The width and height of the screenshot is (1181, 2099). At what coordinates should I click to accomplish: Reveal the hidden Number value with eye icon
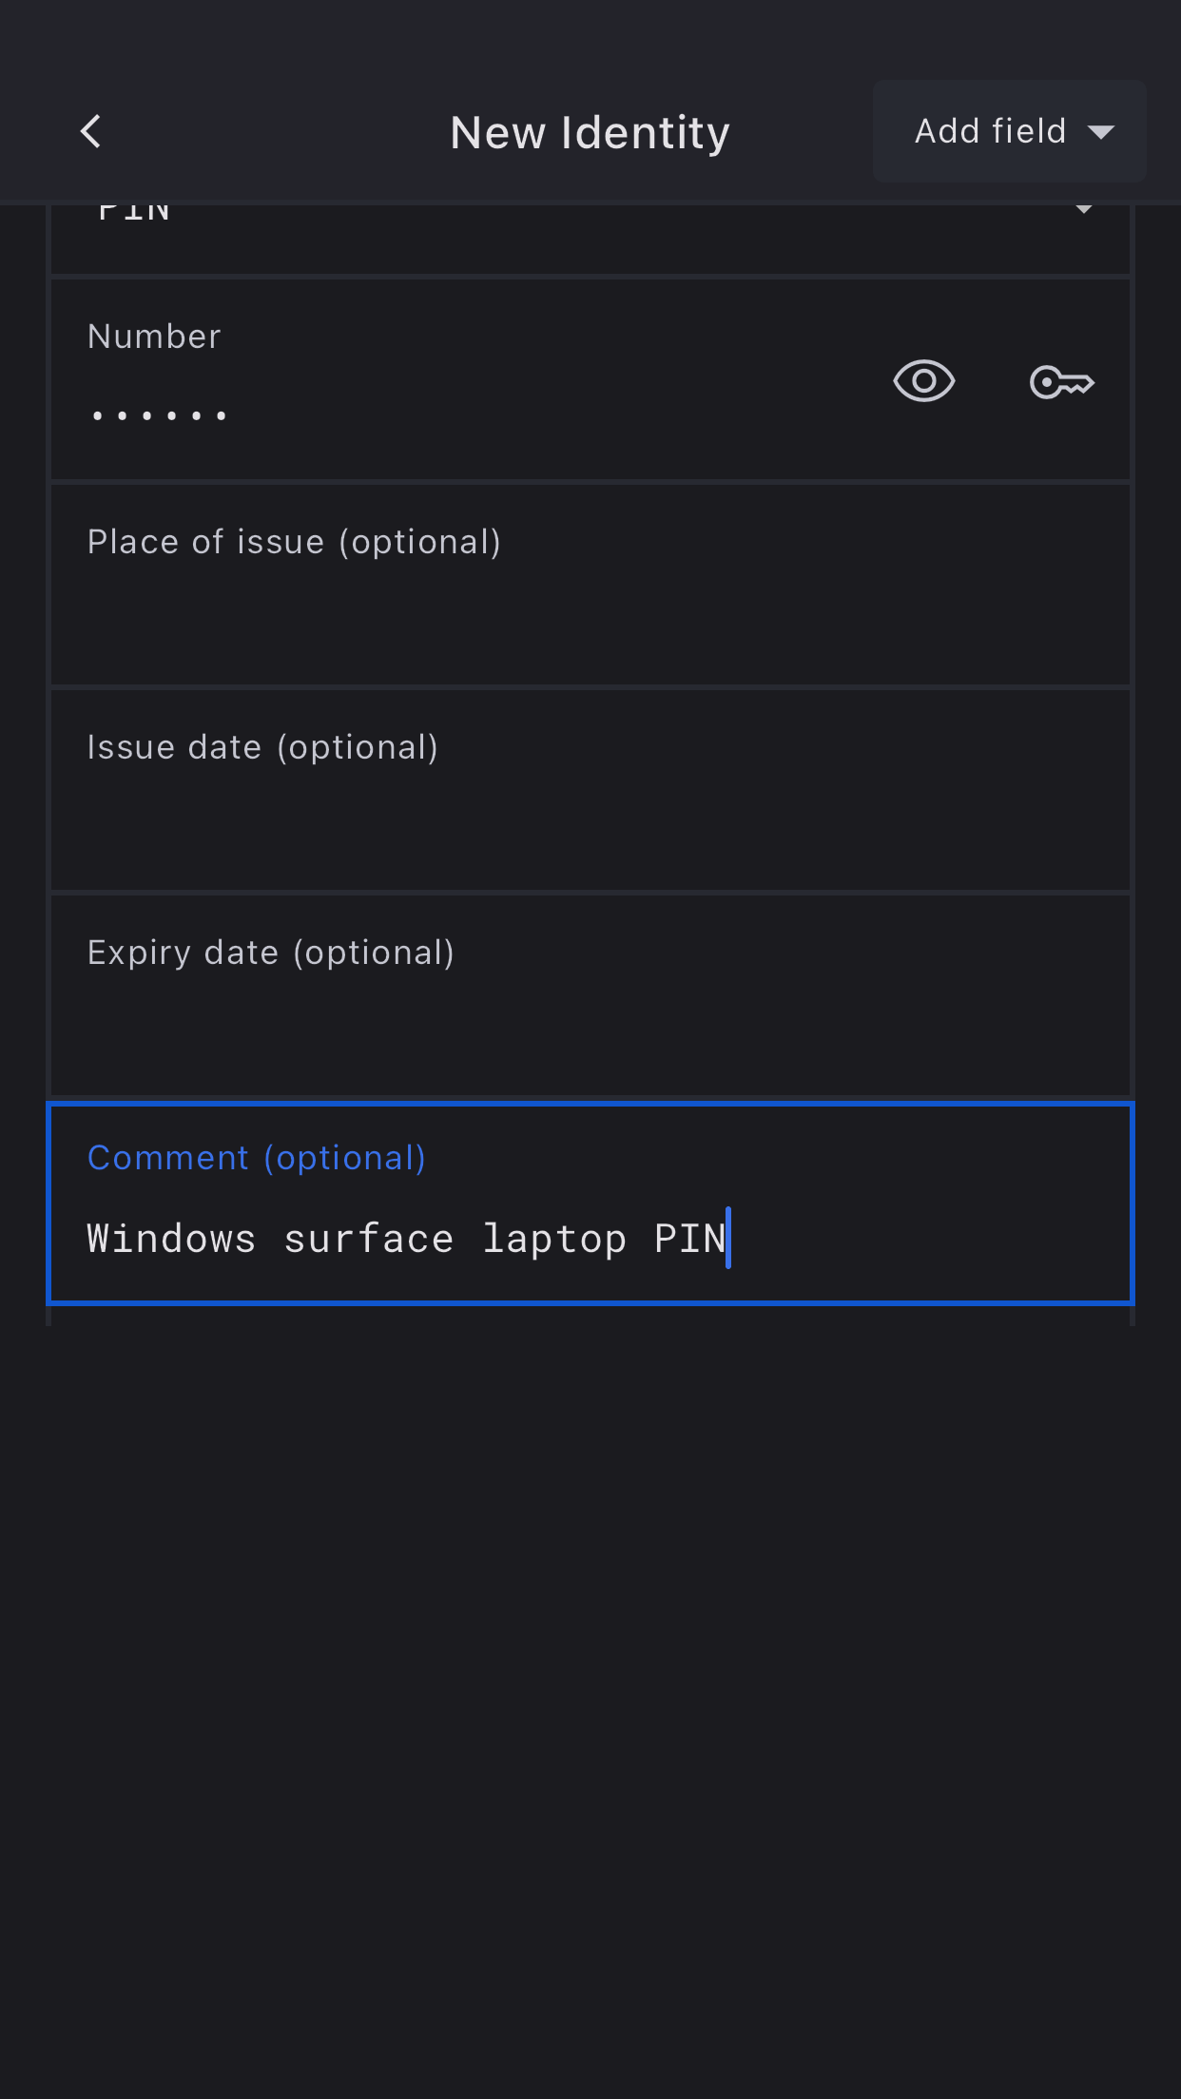tap(923, 382)
